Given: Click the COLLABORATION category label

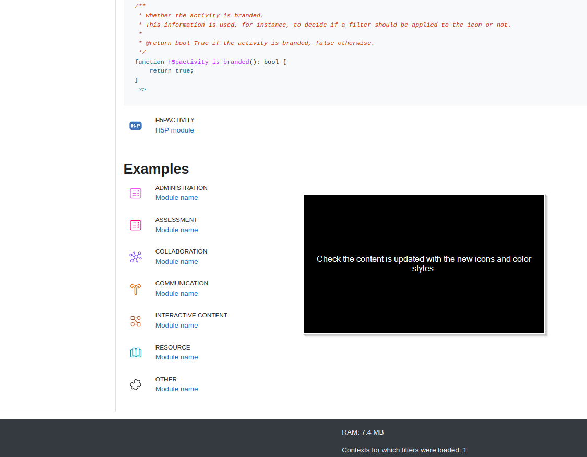Looking at the screenshot, I should coord(181,251).
